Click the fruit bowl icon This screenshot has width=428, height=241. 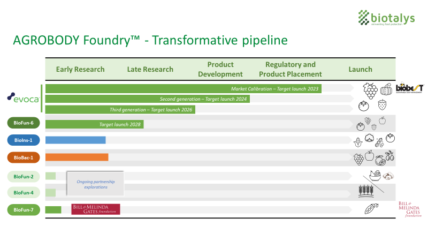[375, 176]
